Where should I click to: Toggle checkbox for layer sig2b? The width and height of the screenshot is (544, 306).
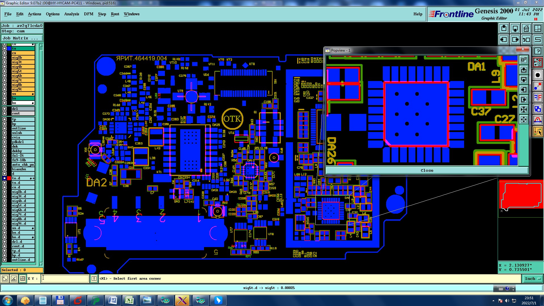point(5,58)
